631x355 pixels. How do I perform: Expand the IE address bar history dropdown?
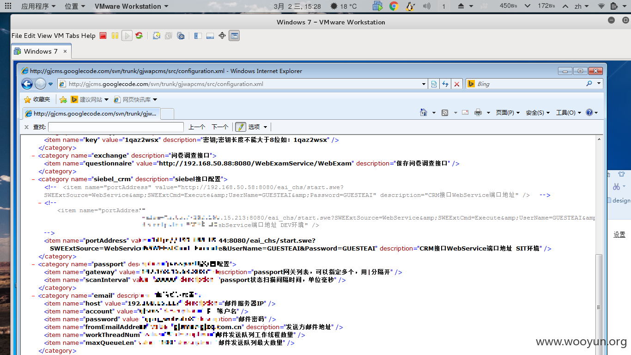[424, 84]
